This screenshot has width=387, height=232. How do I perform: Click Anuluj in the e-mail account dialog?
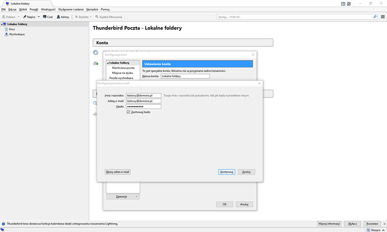tap(246, 172)
